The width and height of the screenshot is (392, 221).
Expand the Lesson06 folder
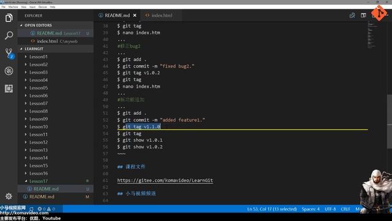click(x=56, y=96)
